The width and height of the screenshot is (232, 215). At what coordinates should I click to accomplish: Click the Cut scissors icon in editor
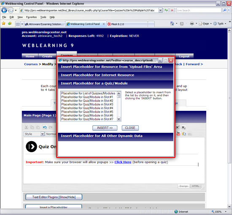(26, 127)
